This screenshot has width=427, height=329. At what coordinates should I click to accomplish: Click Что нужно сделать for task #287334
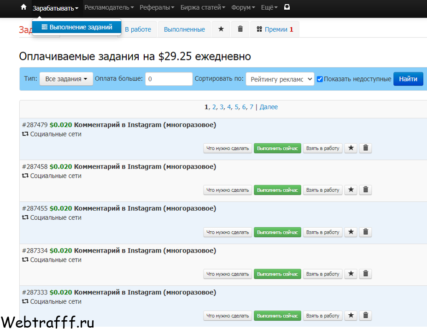coord(228,274)
